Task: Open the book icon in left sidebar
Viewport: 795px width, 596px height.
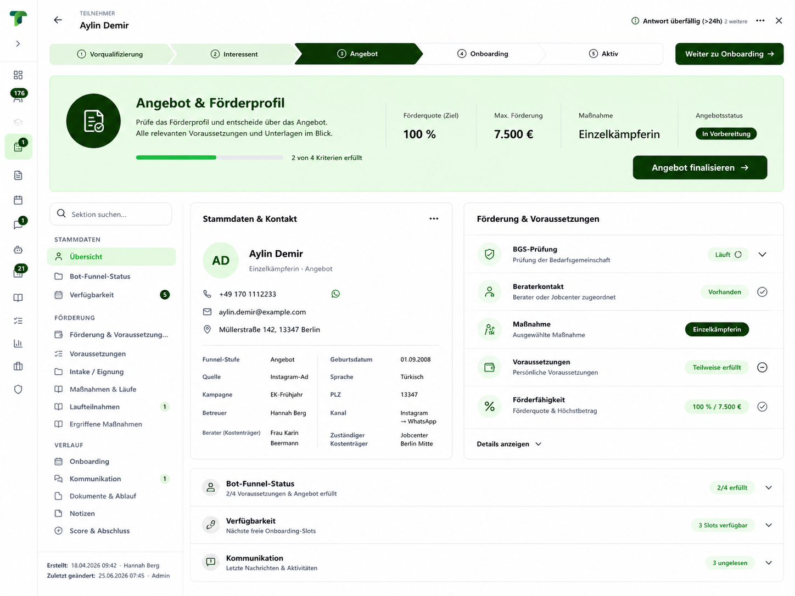Action: (18, 297)
